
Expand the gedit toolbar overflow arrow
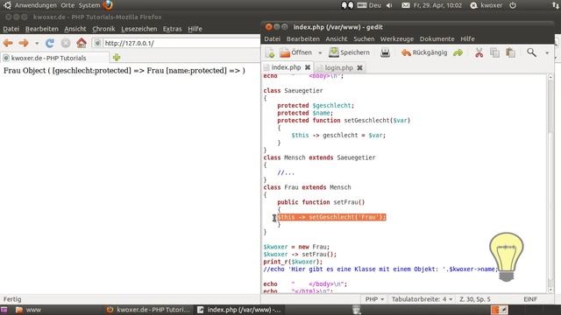(547, 53)
